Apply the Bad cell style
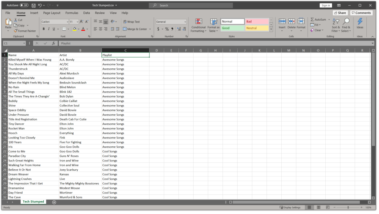Viewport: 379px width, 214px height. point(257,21)
